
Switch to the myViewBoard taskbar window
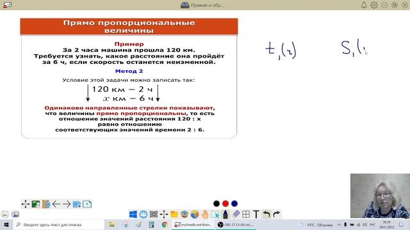point(193,224)
